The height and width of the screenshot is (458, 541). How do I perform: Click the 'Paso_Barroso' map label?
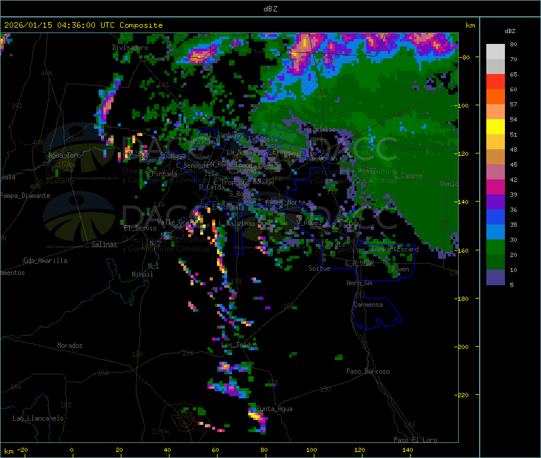coord(368,371)
